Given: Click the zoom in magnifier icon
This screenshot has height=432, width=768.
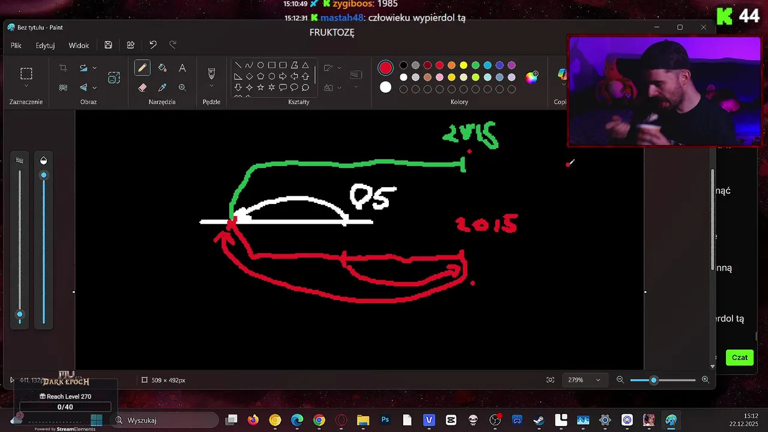Looking at the screenshot, I should coord(706,380).
